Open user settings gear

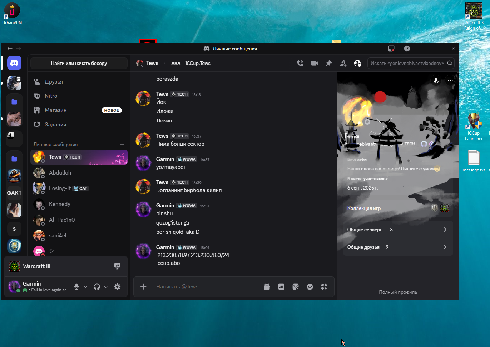click(x=117, y=287)
